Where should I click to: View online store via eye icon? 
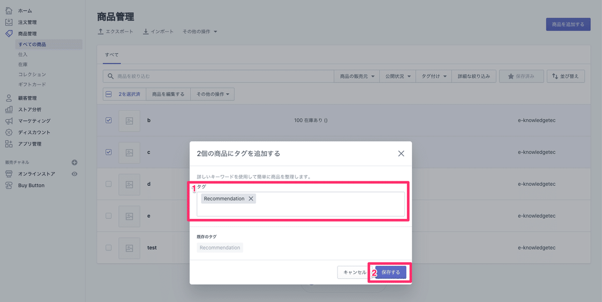[x=75, y=174]
